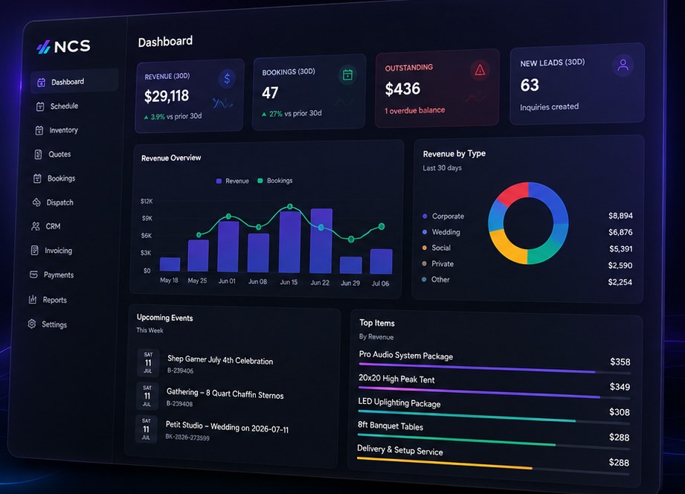
Task: Click the Jun 15 revenue bar
Action: pos(289,242)
